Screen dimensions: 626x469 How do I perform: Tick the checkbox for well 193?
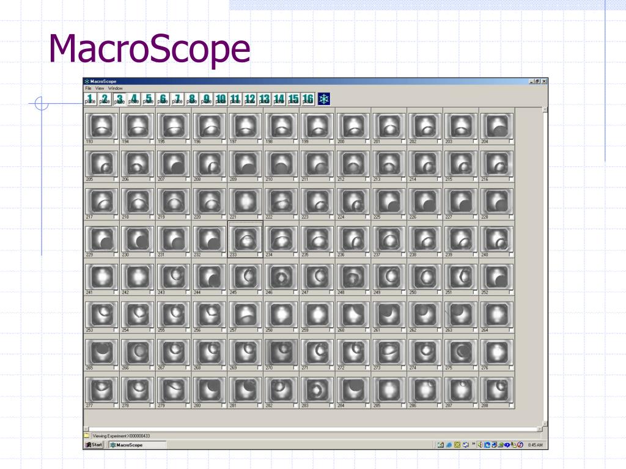pyautogui.click(x=116, y=142)
